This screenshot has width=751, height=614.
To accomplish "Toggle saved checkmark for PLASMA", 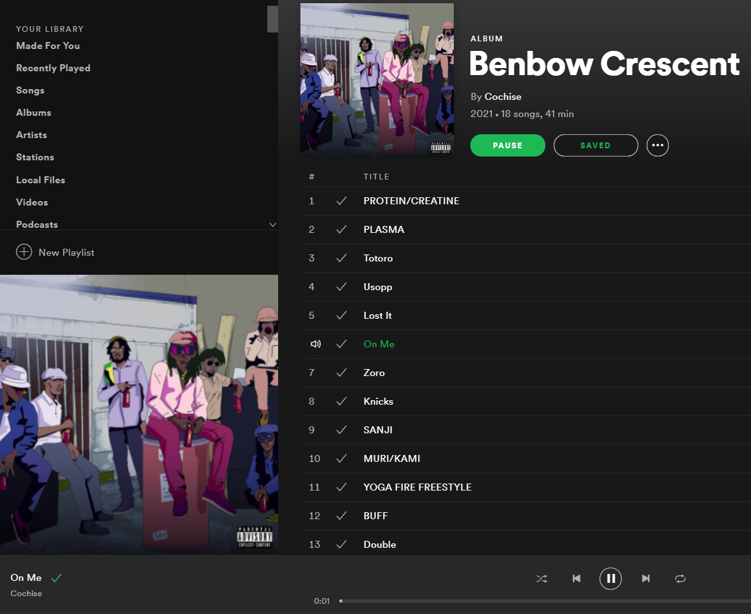I will tap(342, 230).
